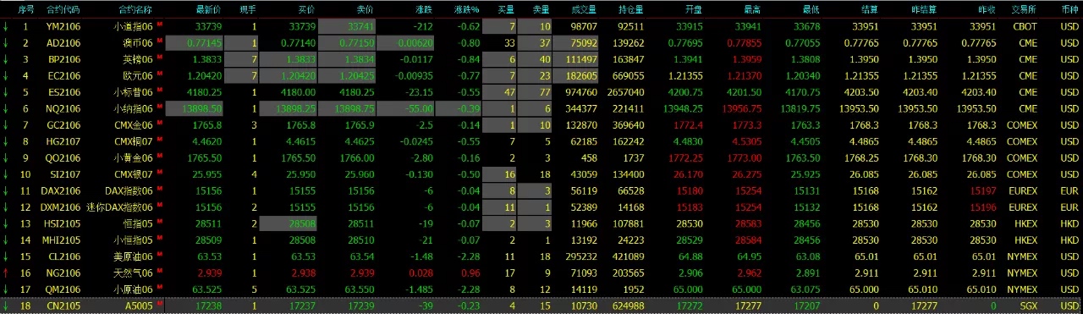Click the green down arrow beside CN2105
The width and height of the screenshot is (1083, 314).
point(6,306)
